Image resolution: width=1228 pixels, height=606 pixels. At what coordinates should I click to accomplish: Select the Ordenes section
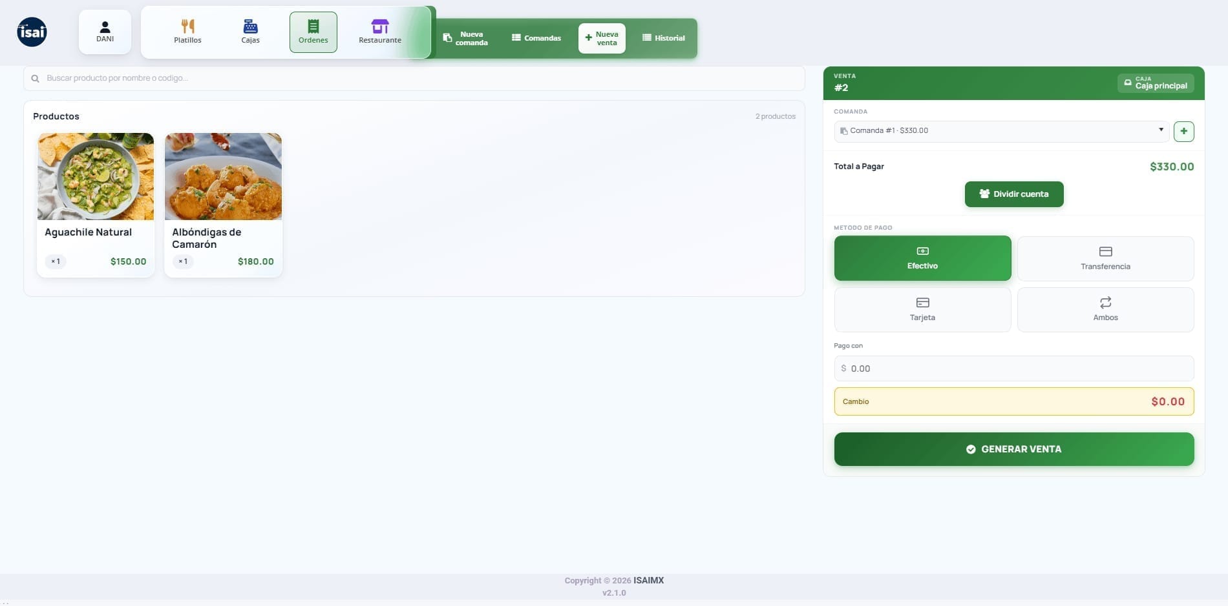tap(313, 32)
